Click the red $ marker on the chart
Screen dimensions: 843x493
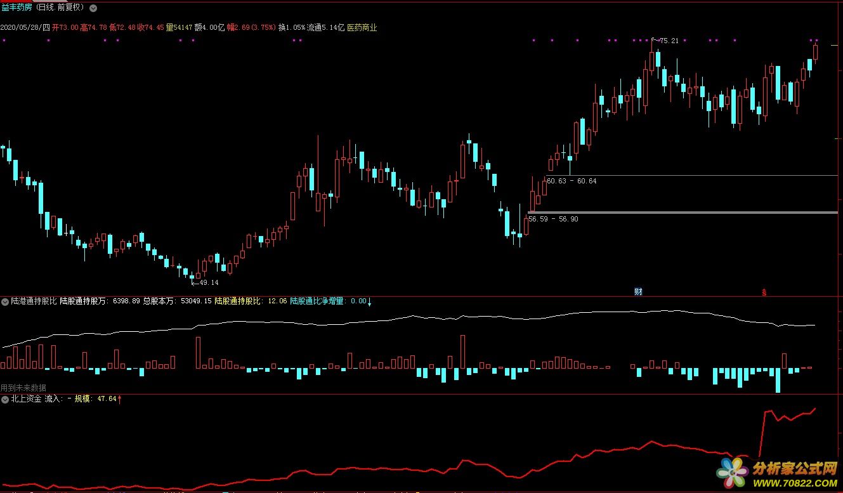coord(764,293)
